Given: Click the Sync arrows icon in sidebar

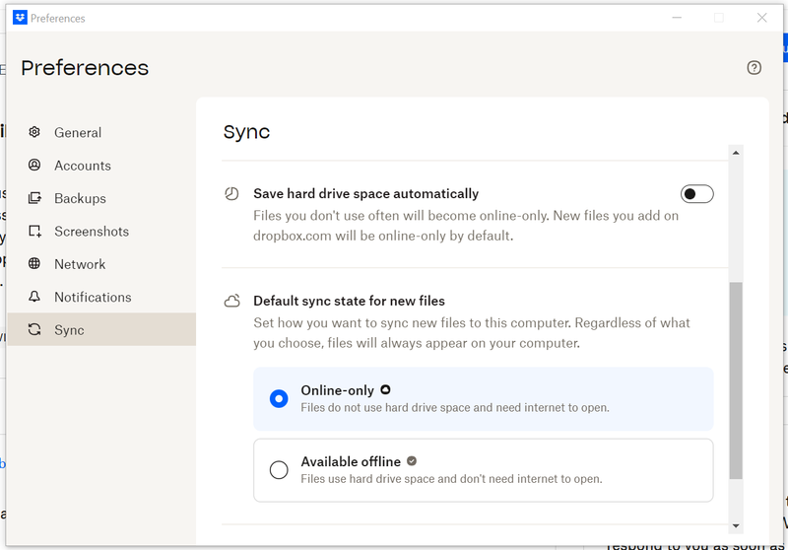Looking at the screenshot, I should point(34,330).
